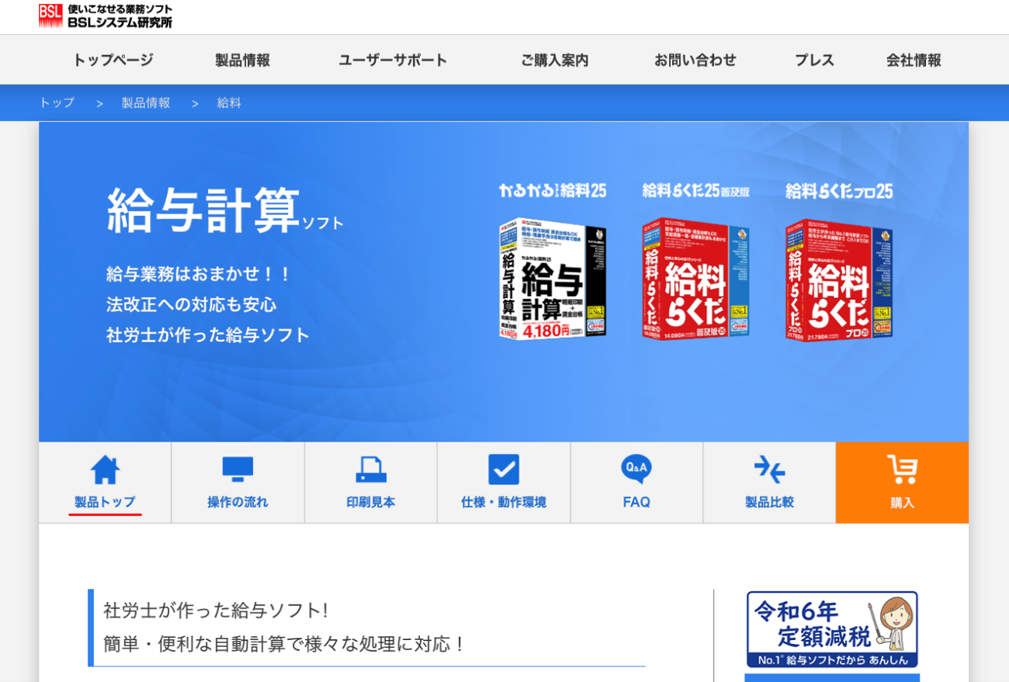The width and height of the screenshot is (1009, 682).
Task: Open 会社情報 navigation item
Action: (x=913, y=60)
